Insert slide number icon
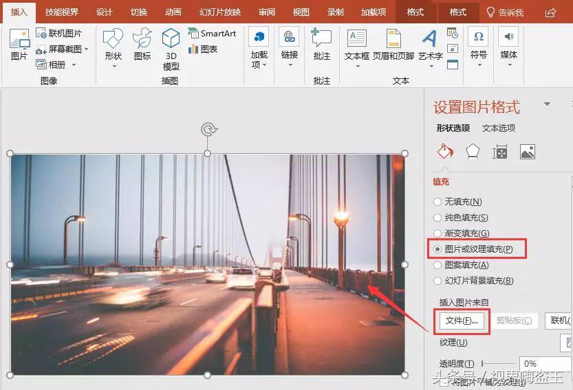The height and width of the screenshot is (390, 573). click(453, 49)
